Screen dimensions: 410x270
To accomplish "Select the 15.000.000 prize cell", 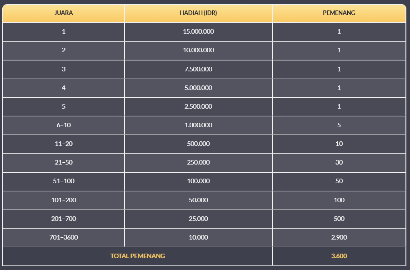I will click(x=198, y=32).
